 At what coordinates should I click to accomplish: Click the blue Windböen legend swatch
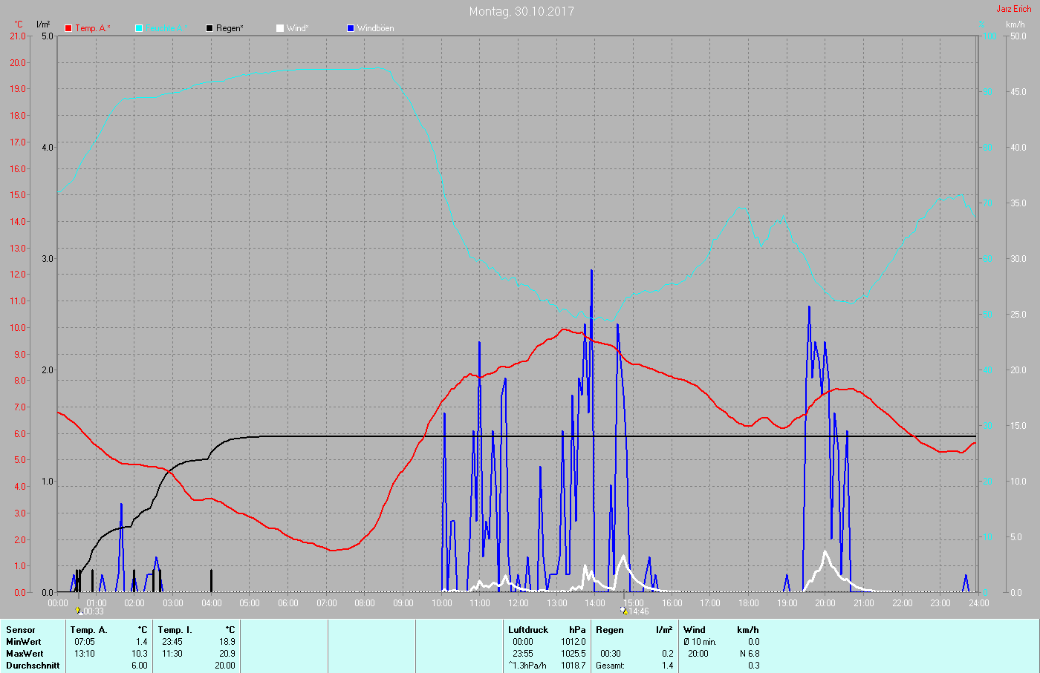[351, 28]
